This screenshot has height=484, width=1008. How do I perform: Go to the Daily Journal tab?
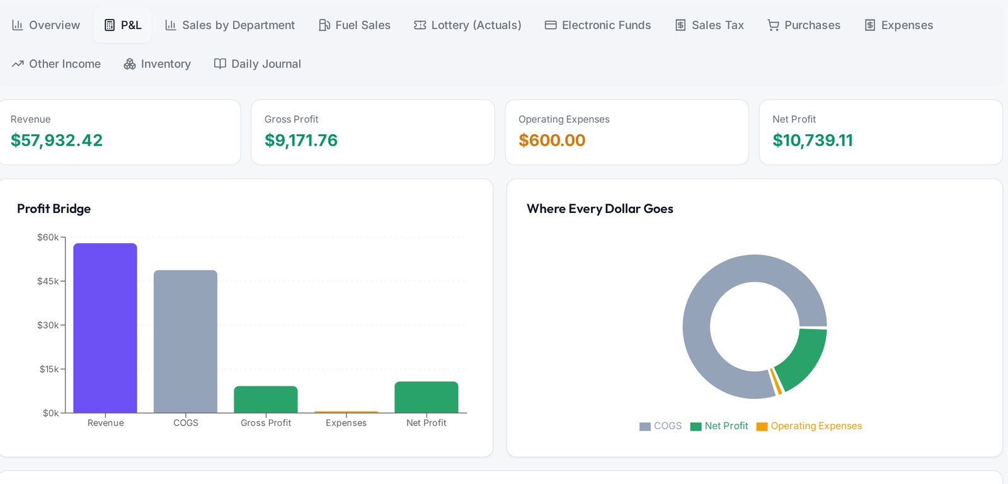click(258, 64)
